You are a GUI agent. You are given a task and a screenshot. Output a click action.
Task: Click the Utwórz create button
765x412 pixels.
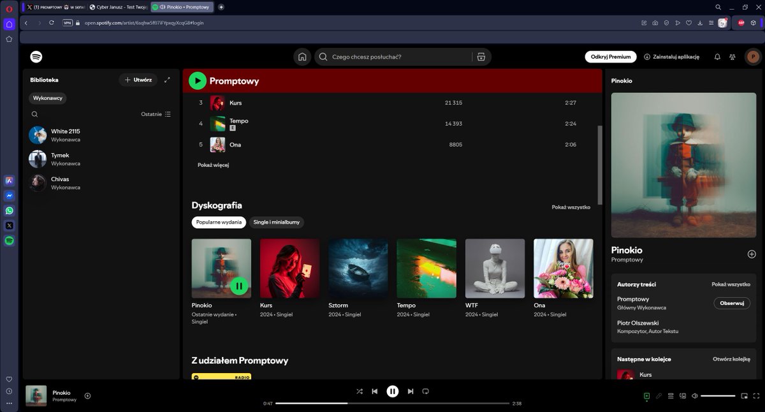[138, 80]
